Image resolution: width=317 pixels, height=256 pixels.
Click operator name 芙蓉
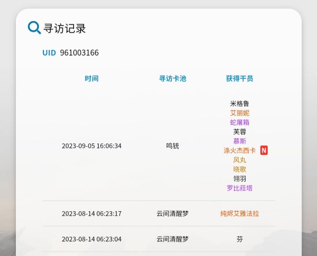pos(240,132)
